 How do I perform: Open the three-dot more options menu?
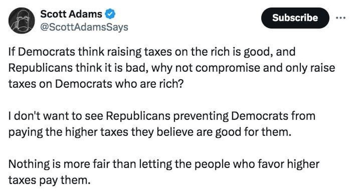click(341, 17)
